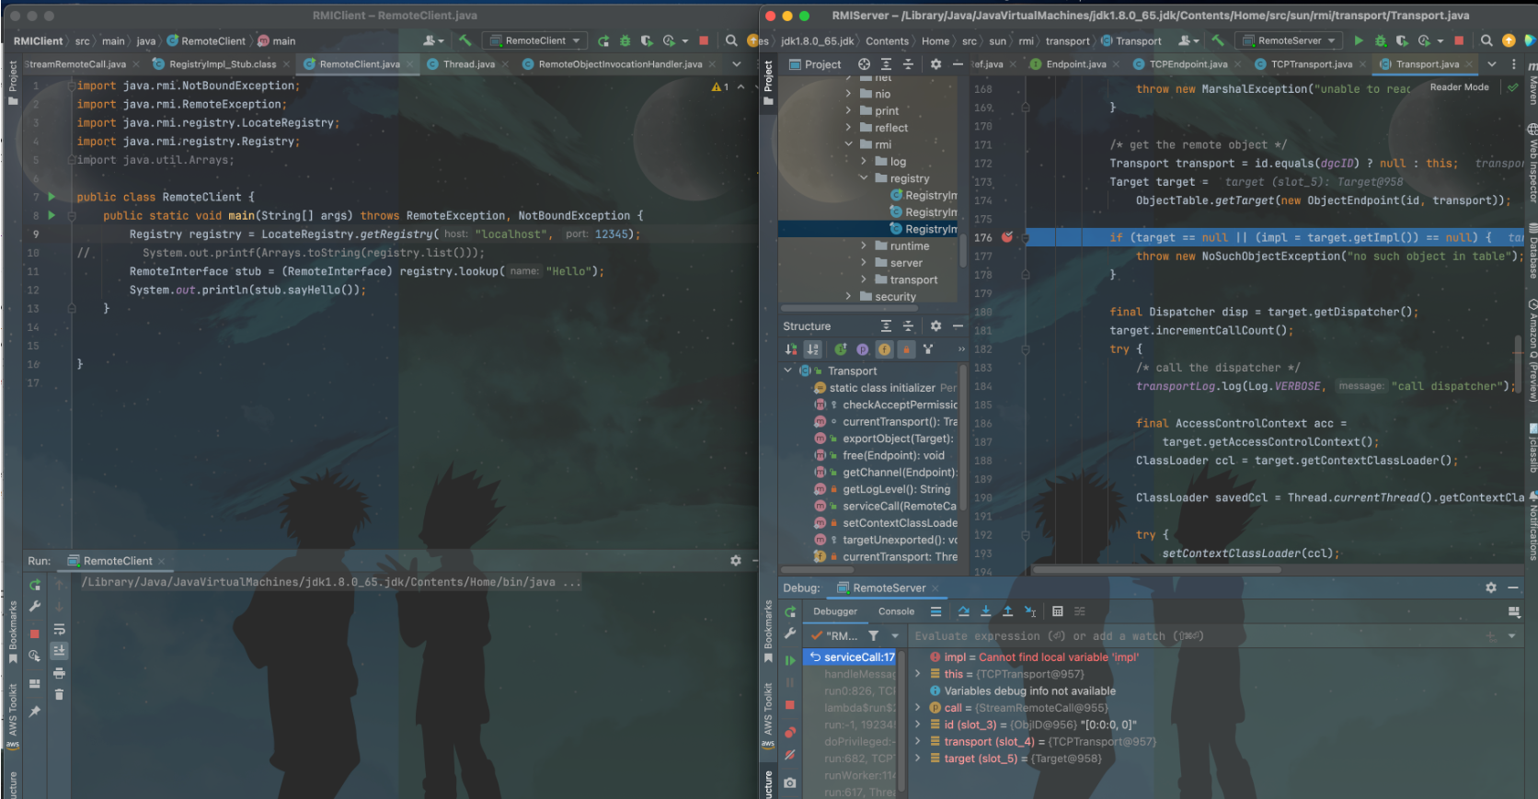Viewport: 1538px width, 799px height.
Task: Open the RemoteServer run configuration dropdown
Action: (1290, 40)
